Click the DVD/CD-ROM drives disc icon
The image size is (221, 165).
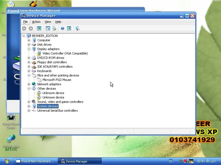pyautogui.click(x=34, y=58)
